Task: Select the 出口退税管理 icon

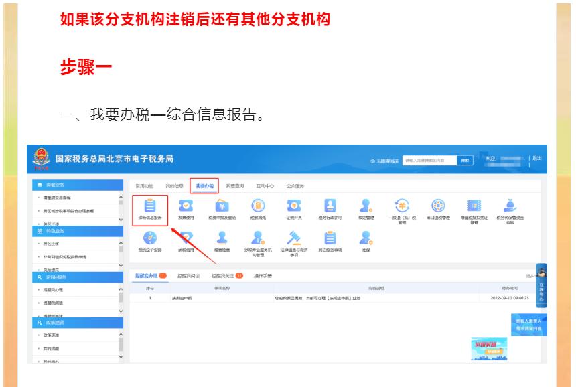Action: pos(440,204)
